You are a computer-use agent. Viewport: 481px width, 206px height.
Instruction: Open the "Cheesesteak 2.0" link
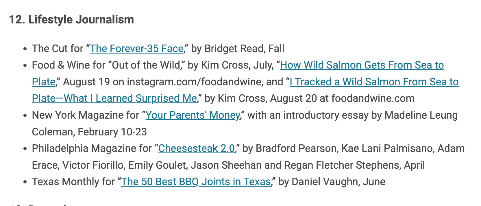click(x=197, y=149)
